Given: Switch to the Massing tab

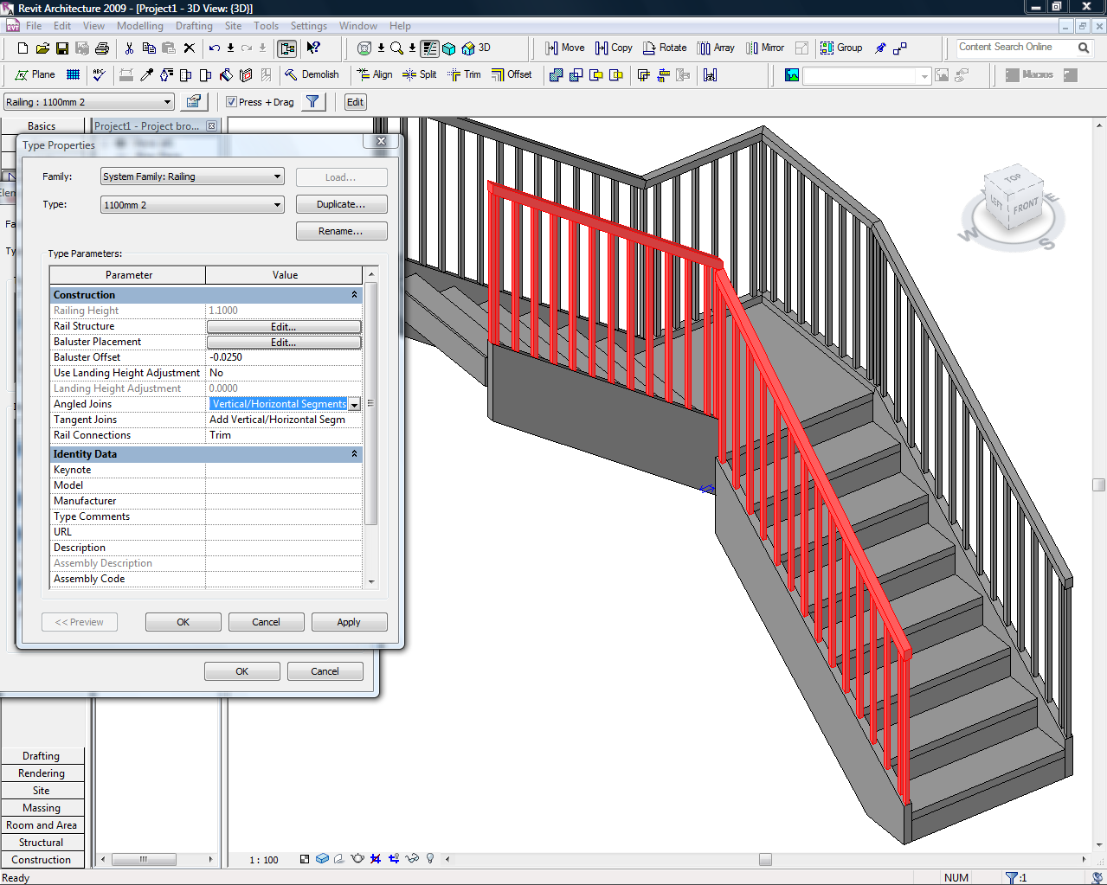Looking at the screenshot, I should point(42,807).
